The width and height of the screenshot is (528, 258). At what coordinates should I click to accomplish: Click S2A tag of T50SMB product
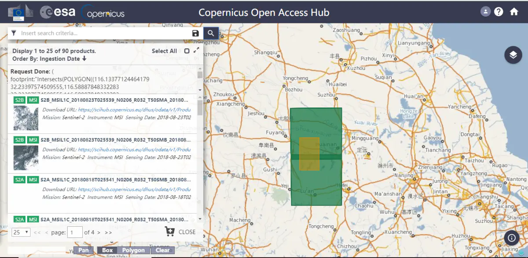pyautogui.click(x=19, y=180)
